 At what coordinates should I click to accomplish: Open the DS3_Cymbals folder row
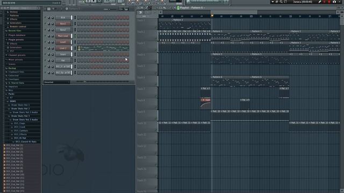(x=20, y=131)
